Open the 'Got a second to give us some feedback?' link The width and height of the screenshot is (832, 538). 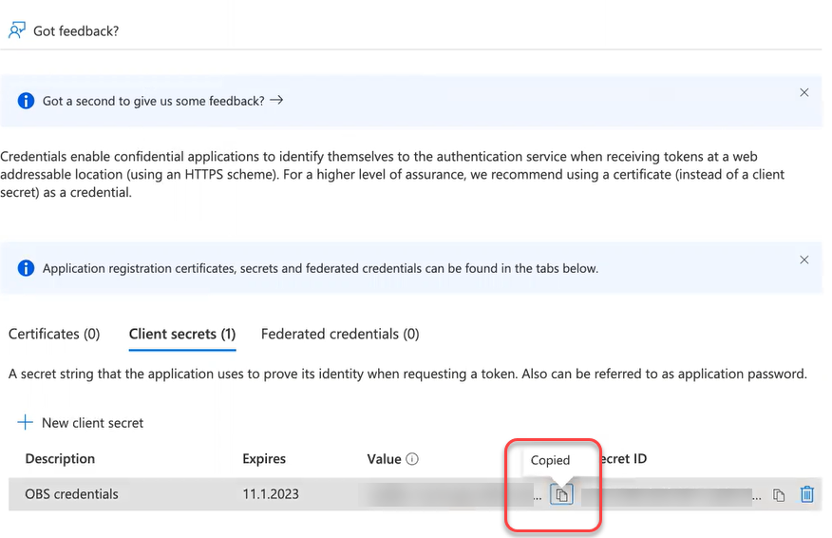162,101
